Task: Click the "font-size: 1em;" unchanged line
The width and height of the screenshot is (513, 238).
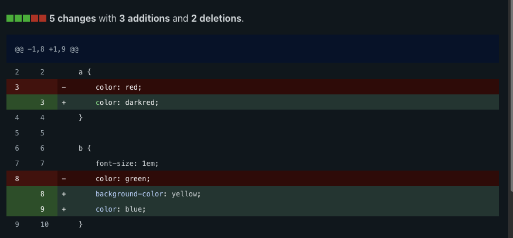Action: pos(127,163)
